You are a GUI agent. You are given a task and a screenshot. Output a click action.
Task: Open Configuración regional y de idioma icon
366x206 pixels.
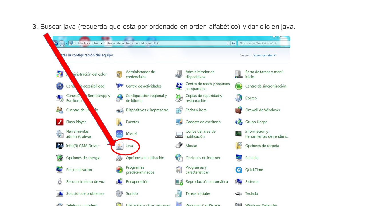(x=120, y=98)
